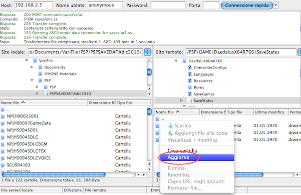Select IPHONE Materiale folder in the local tree
Screen dimensions: 301x195
coord(60,74)
